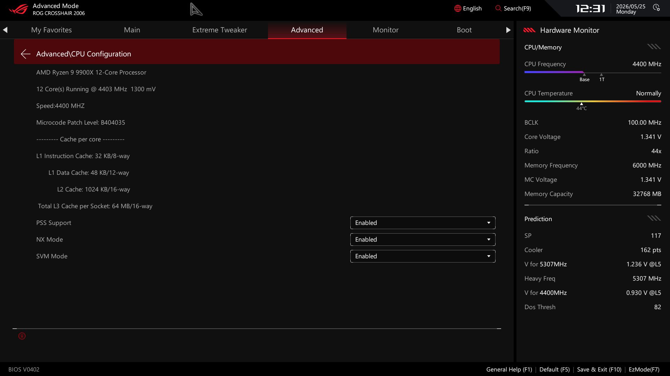Image resolution: width=670 pixels, height=376 pixels.
Task: Click AMD Ryzen 9 9900X 12-Core Processor text
Action: 91,72
